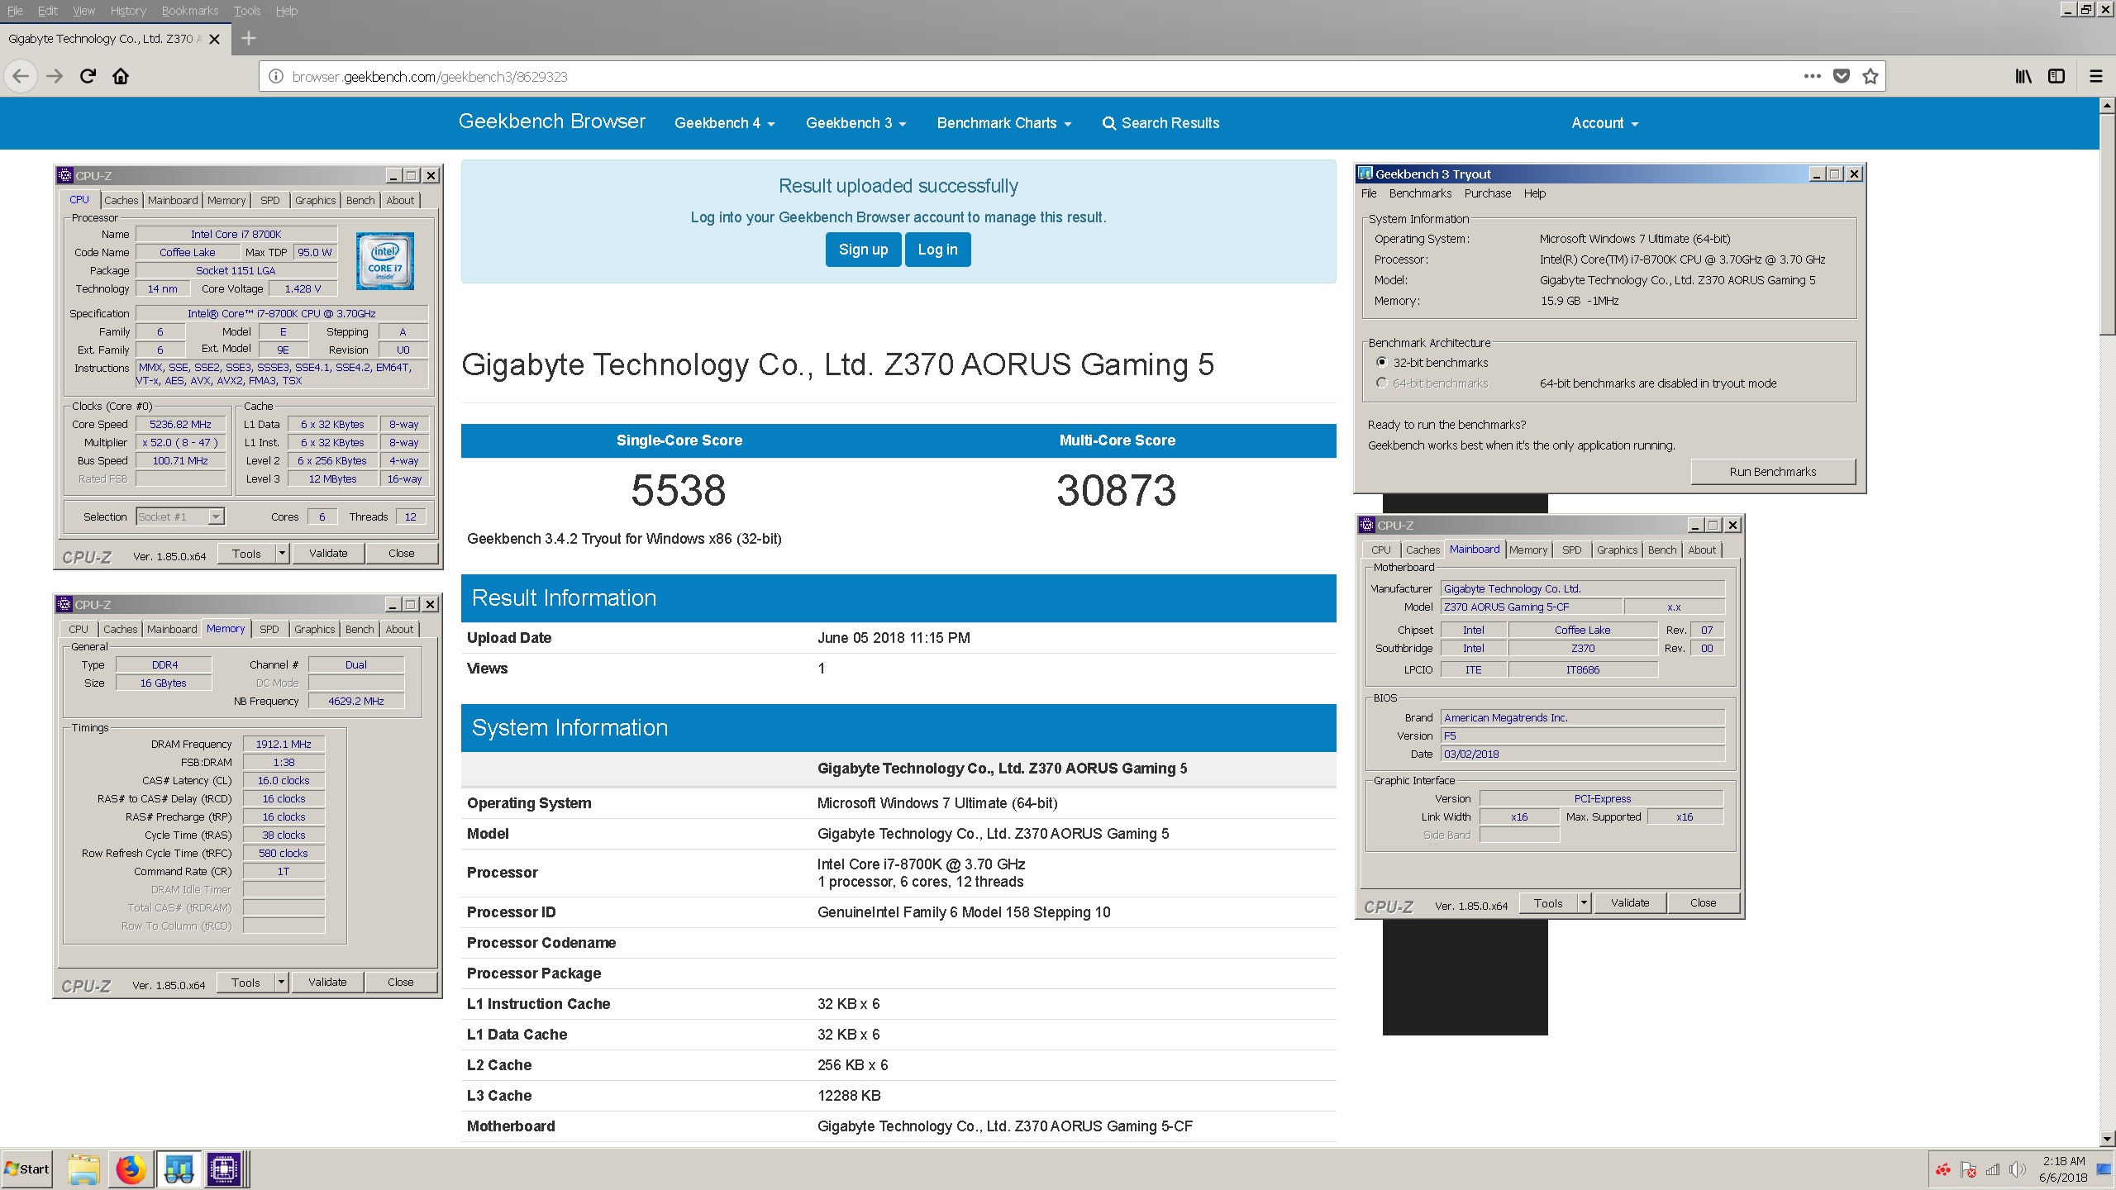
Task: Click the taskbar clock showing 2:18 AM
Action: pos(2063,1169)
